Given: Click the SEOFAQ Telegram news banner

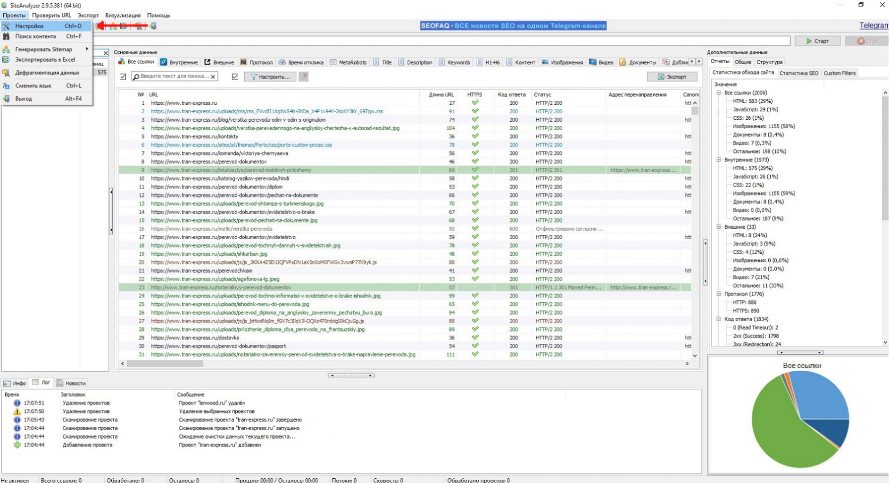Looking at the screenshot, I should pos(513,25).
